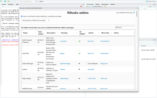Viewport: 157px width, 98px height.
Task: Click the X mark in Align Assign row
Action: 79,78
